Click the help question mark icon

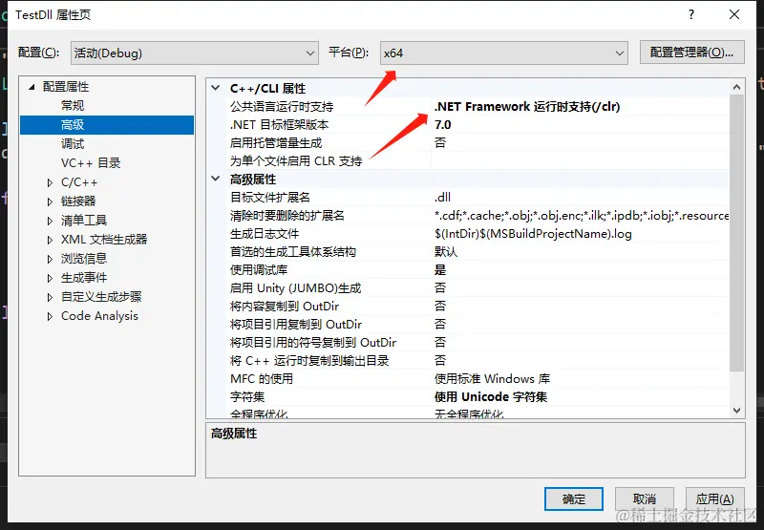pyautogui.click(x=691, y=14)
